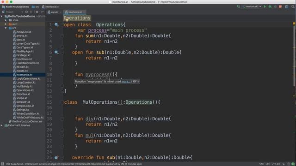Click Scroll from Source target icon
The image size is (296, 166).
coord(26,12)
